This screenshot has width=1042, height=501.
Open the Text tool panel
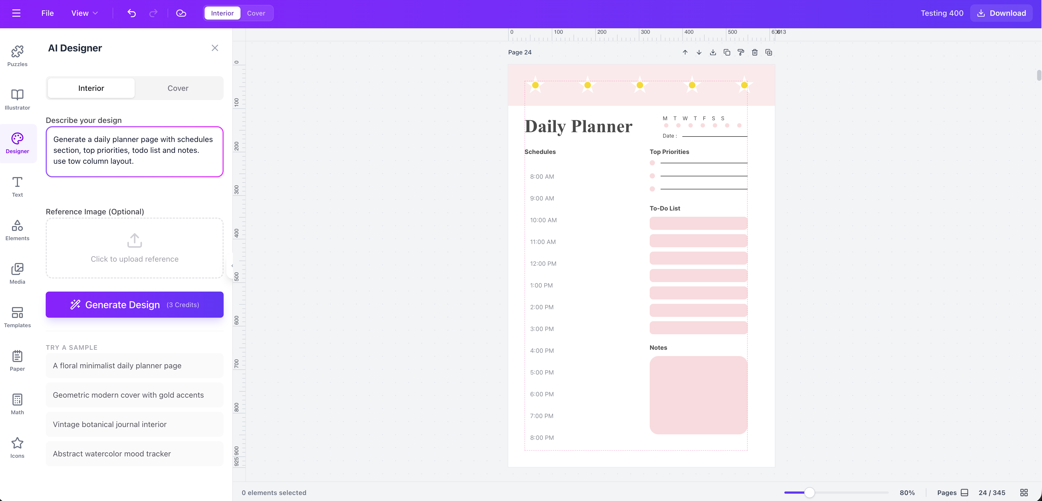pos(17,186)
